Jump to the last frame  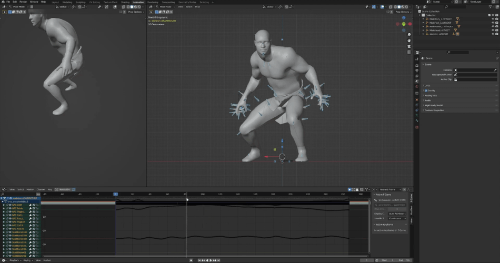pos(218,260)
